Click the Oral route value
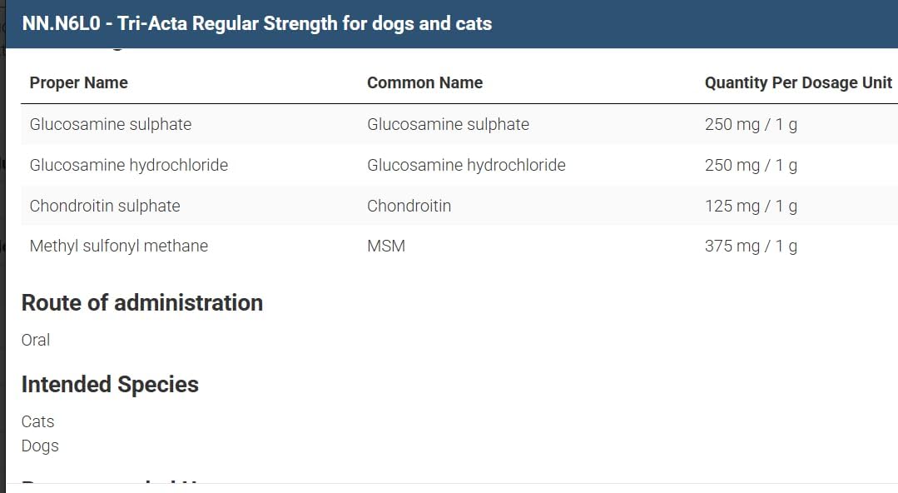Viewport: 898px width, 493px height. point(36,340)
